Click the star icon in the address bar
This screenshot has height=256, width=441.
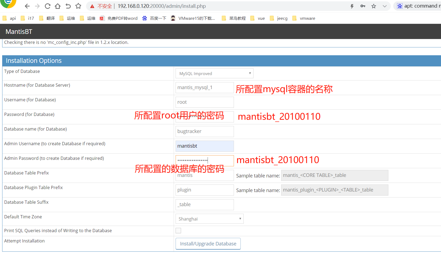click(374, 6)
